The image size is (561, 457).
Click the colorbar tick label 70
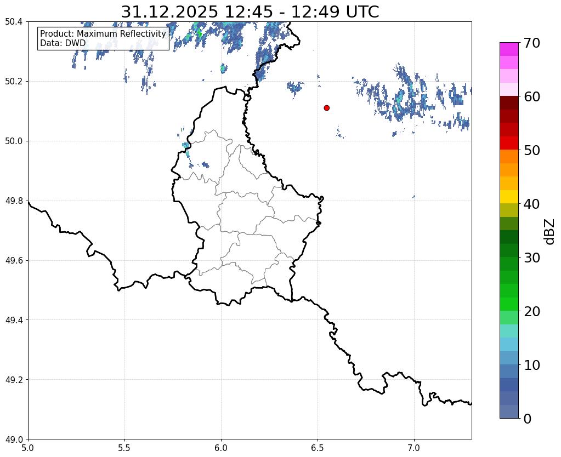click(x=532, y=43)
